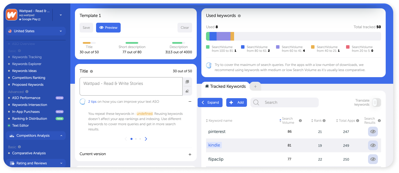Sort by Total Apps column

pos(345,121)
